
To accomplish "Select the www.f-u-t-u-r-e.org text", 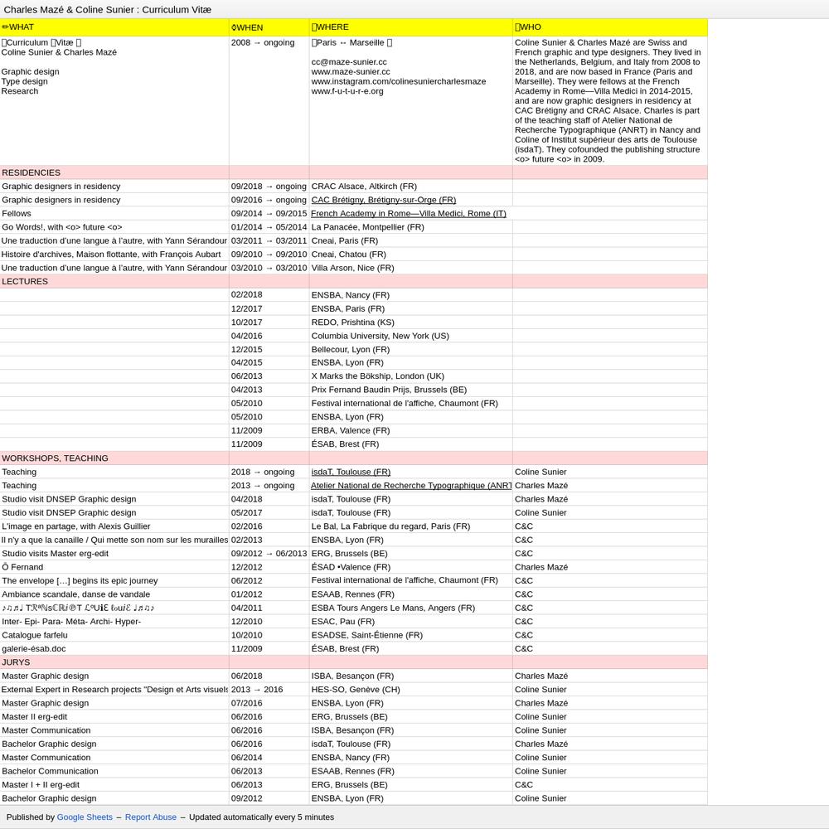I will coord(347,91).
